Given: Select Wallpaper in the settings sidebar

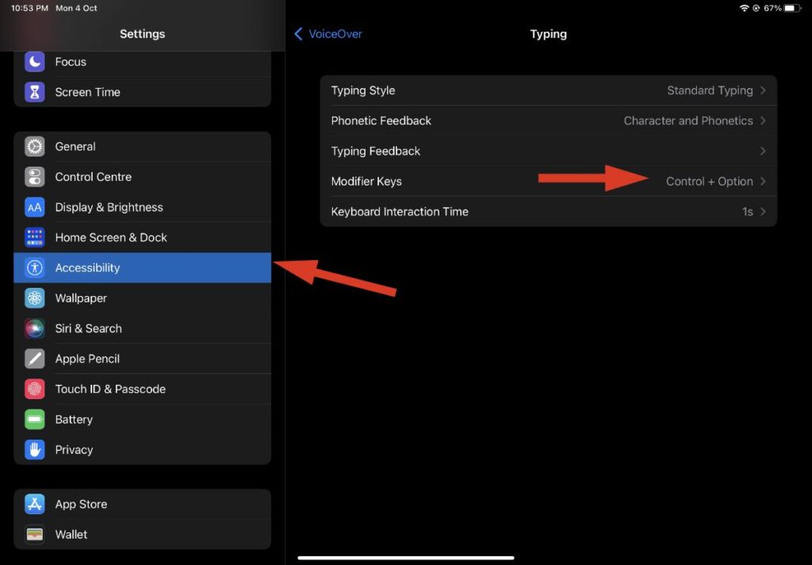Looking at the screenshot, I should coord(143,298).
